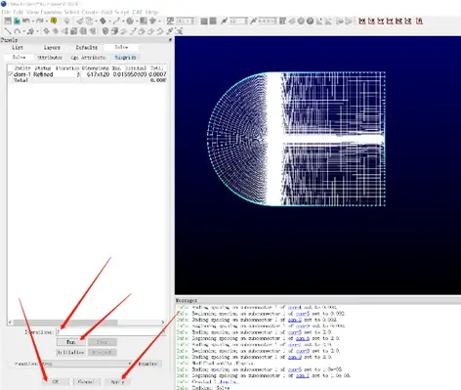Screen dimensions: 461x390
Task: Click the OK button
Action: click(x=56, y=381)
